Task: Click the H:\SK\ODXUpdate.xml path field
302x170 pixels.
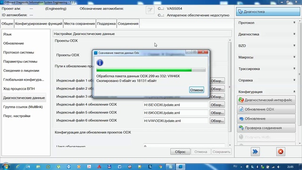Action: pyautogui.click(x=176, y=113)
